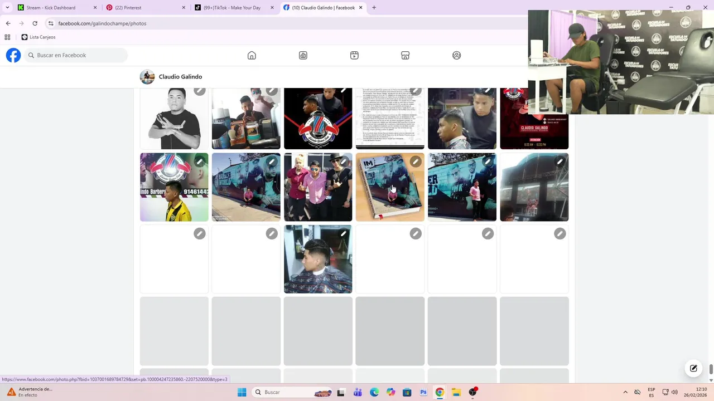
Task: Edit the man in pink shirt wall photo
Action: (488, 162)
